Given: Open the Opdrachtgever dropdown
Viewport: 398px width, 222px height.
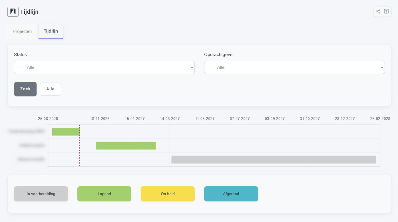Looking at the screenshot, I should tap(294, 67).
